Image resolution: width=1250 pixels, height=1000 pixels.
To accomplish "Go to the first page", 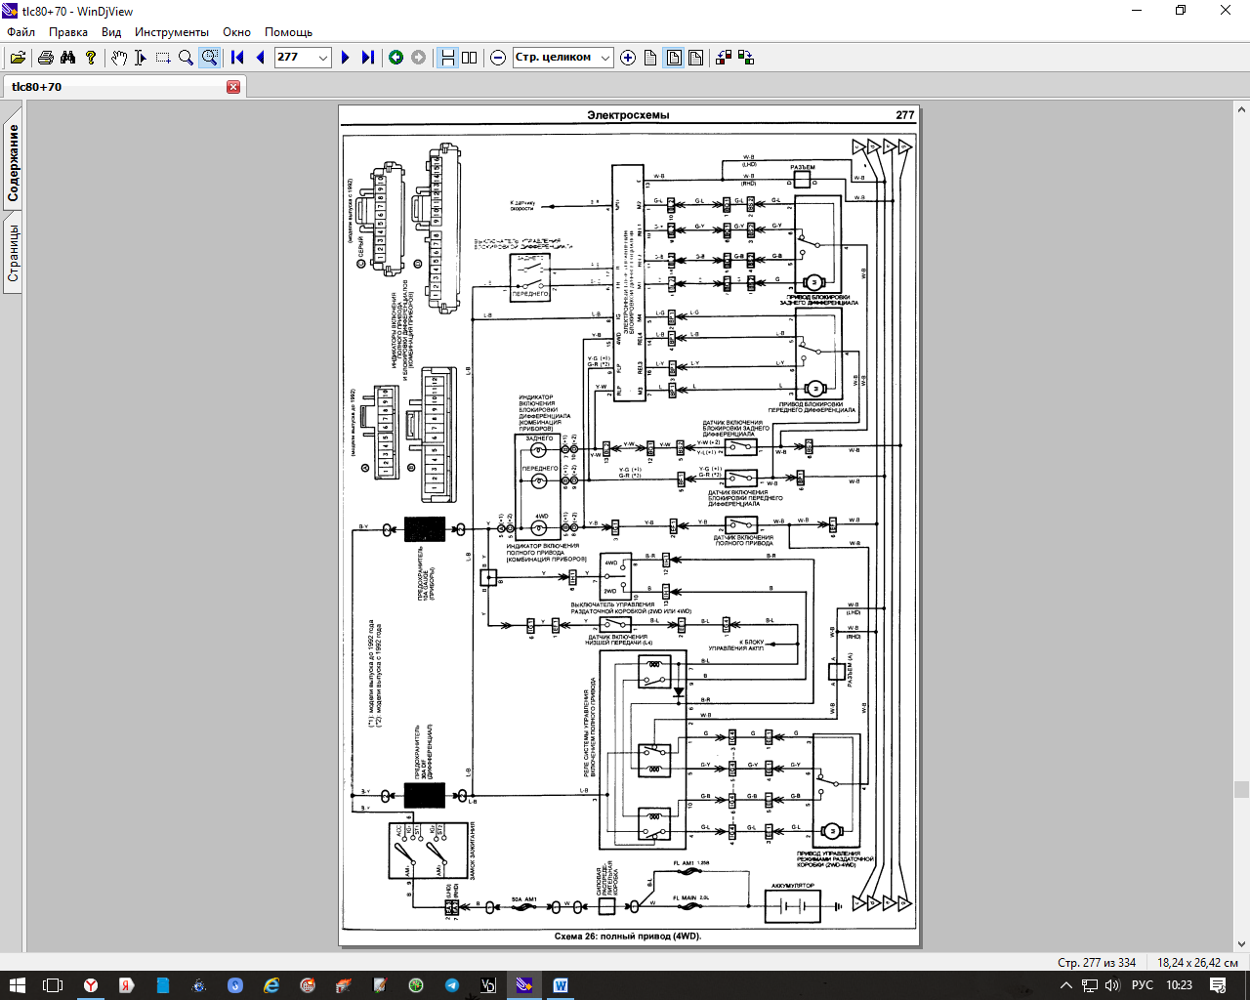I will tap(237, 58).
